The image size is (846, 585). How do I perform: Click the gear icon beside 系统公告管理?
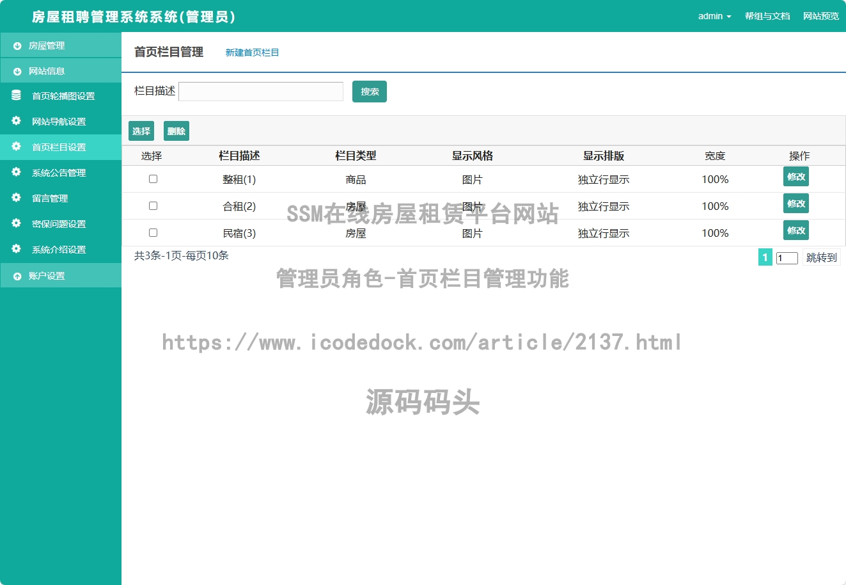[16, 172]
